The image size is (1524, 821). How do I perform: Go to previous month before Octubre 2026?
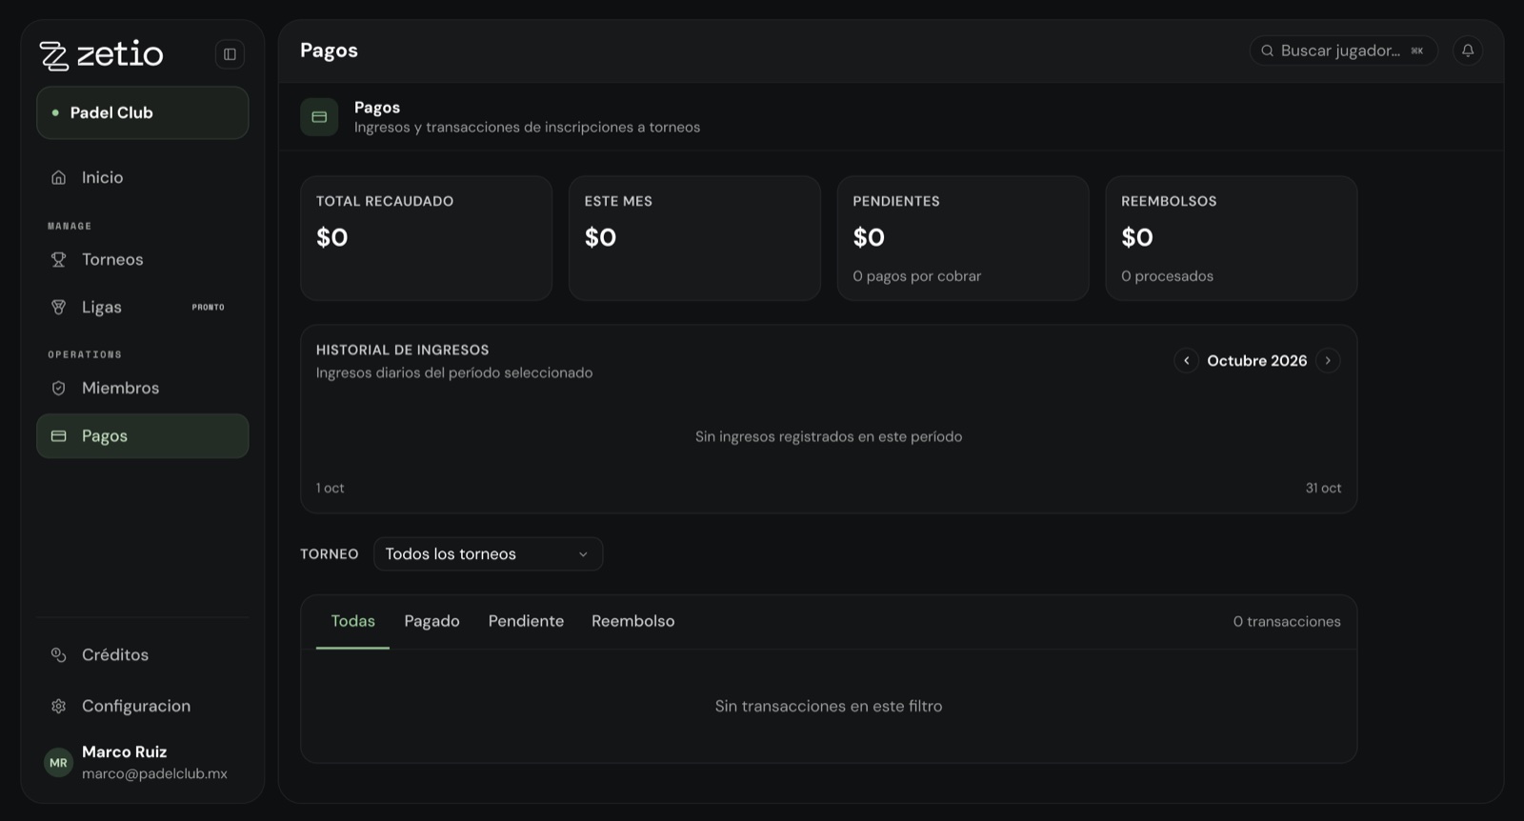1186,361
